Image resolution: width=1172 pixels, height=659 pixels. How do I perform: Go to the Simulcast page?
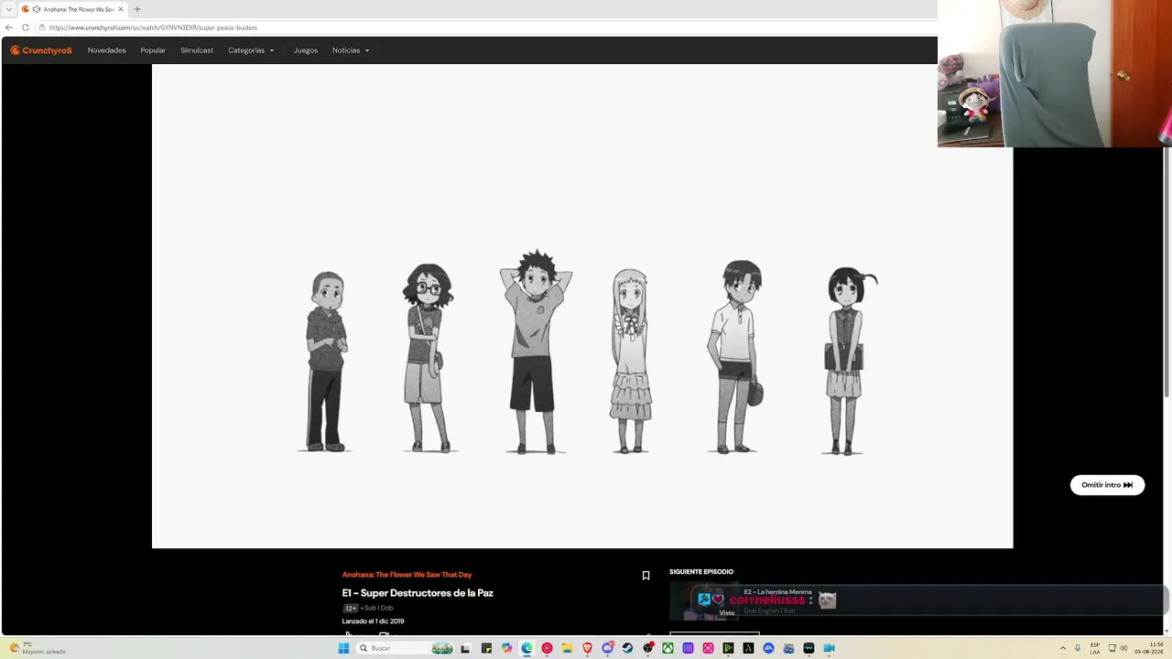coord(197,50)
